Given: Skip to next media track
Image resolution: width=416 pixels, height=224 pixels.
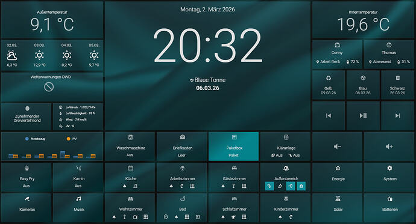Looking at the screenshot, I should 397,116.
